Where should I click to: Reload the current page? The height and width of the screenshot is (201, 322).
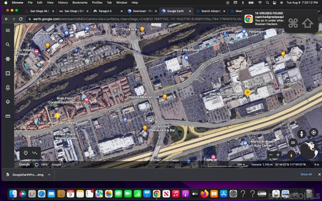pyautogui.click(x=21, y=19)
